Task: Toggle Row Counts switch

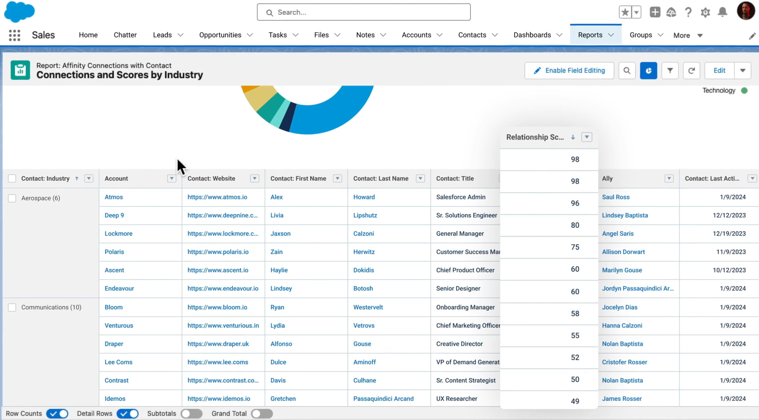Action: 57,414
